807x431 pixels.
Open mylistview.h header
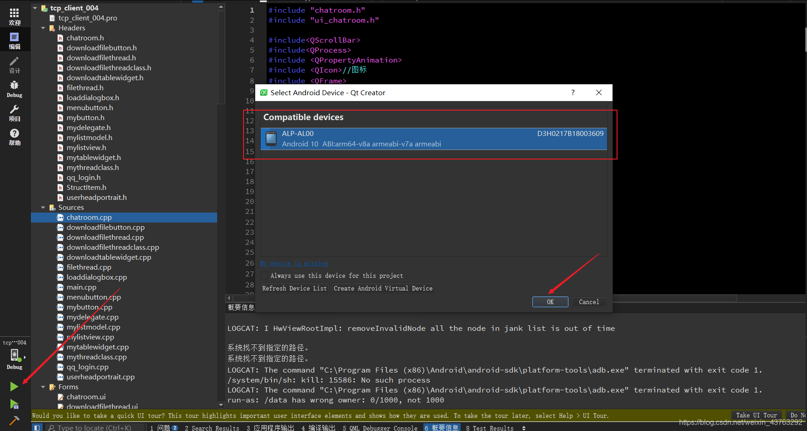pyautogui.click(x=86, y=148)
